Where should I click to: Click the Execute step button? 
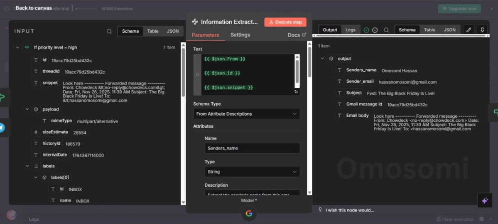[285, 22]
